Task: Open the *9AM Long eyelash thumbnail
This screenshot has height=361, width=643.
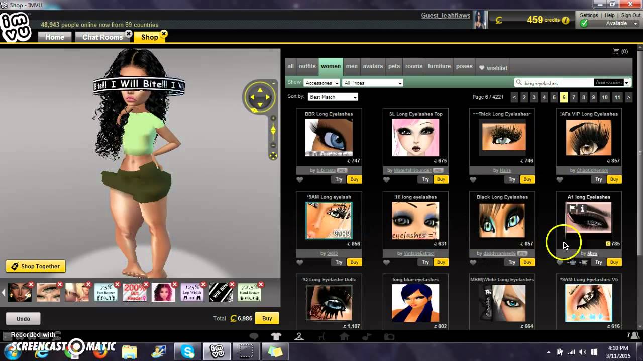Action: tap(329, 221)
